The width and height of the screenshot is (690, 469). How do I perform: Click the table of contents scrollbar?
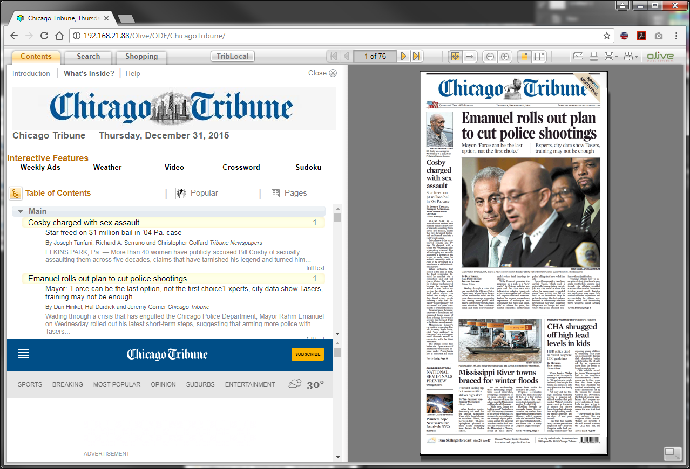pos(337,270)
